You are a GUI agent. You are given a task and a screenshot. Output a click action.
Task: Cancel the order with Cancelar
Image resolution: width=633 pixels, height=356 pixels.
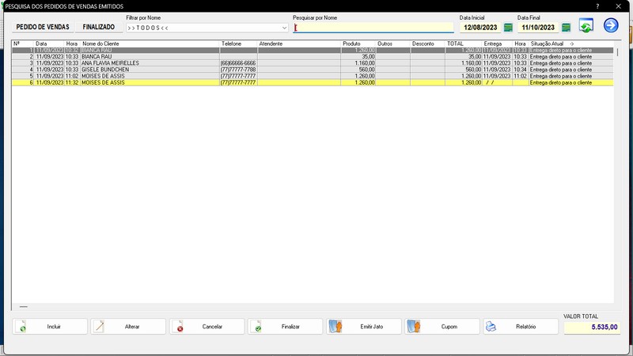[207, 327]
